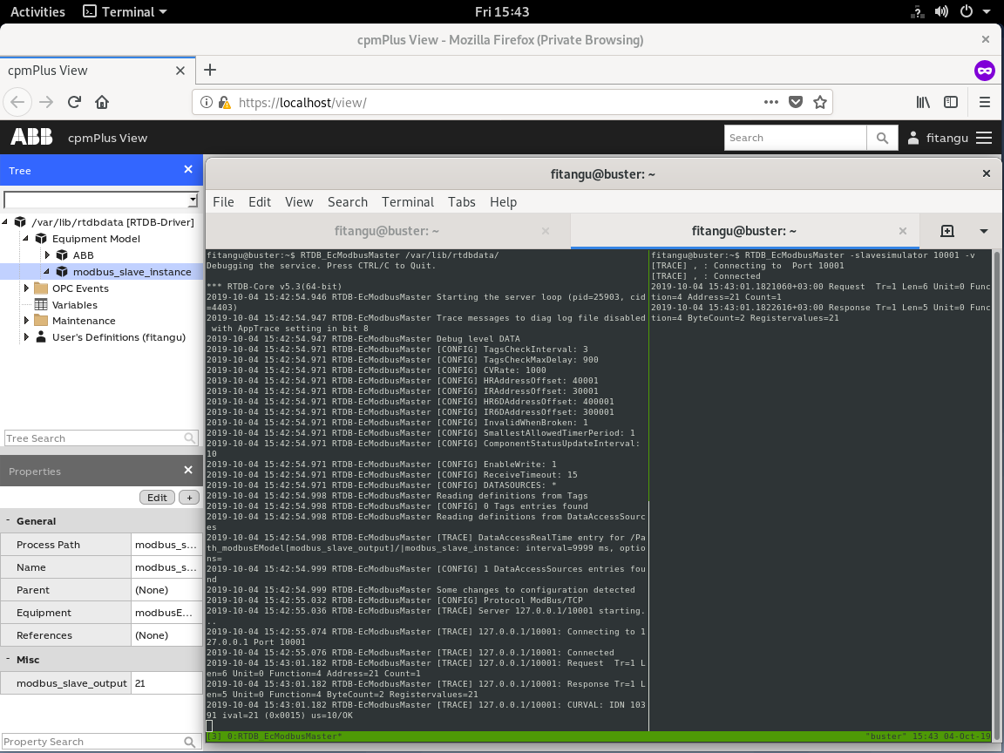Open page actions three-dot menu
1004x753 pixels.
(x=771, y=103)
